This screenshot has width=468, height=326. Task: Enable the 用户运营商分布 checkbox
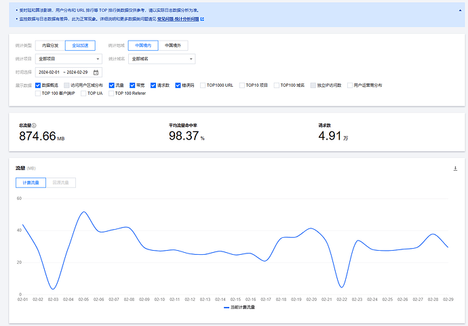click(x=350, y=85)
